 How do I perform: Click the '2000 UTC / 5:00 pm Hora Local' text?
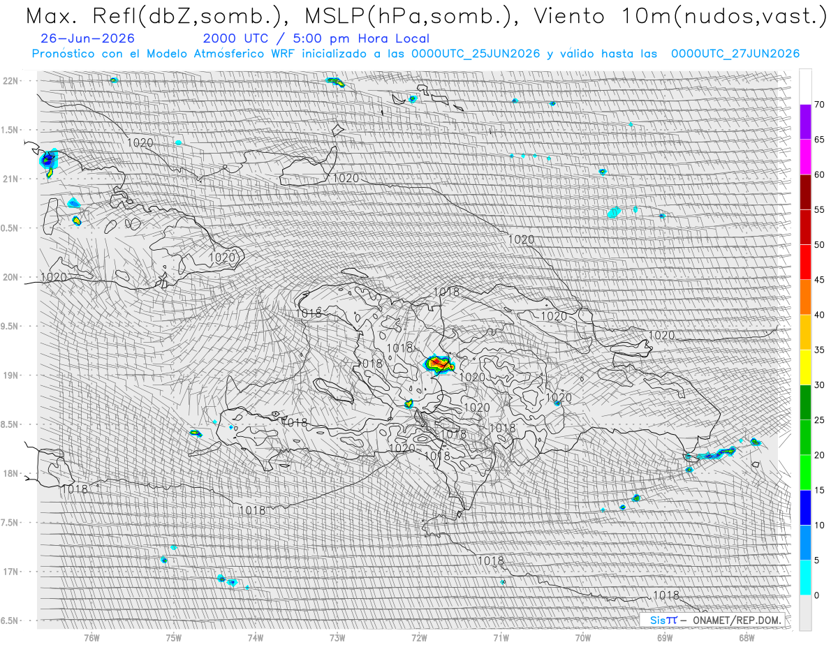point(316,38)
